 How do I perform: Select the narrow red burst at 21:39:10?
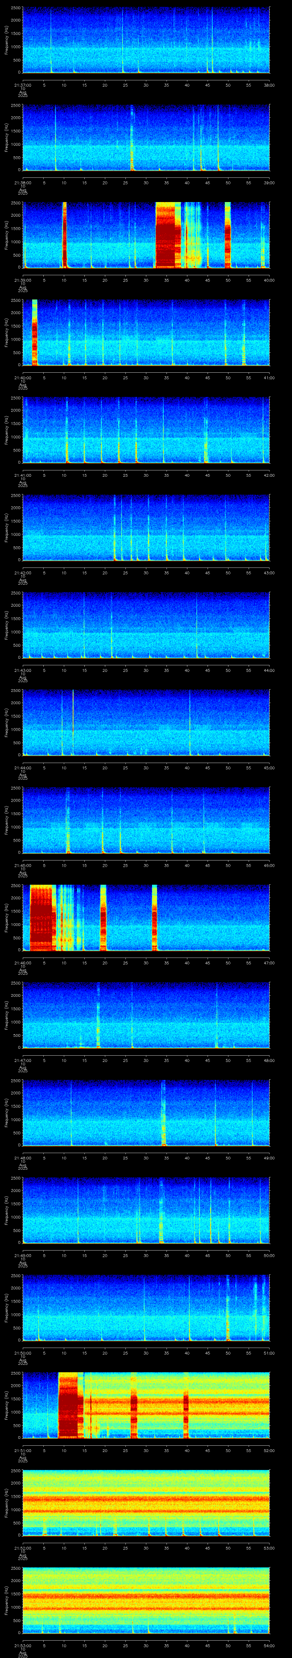tap(64, 235)
